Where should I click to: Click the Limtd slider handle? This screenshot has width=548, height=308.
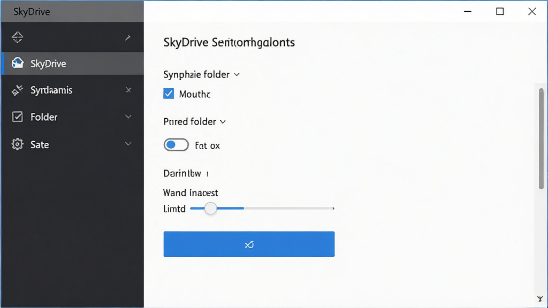click(210, 208)
